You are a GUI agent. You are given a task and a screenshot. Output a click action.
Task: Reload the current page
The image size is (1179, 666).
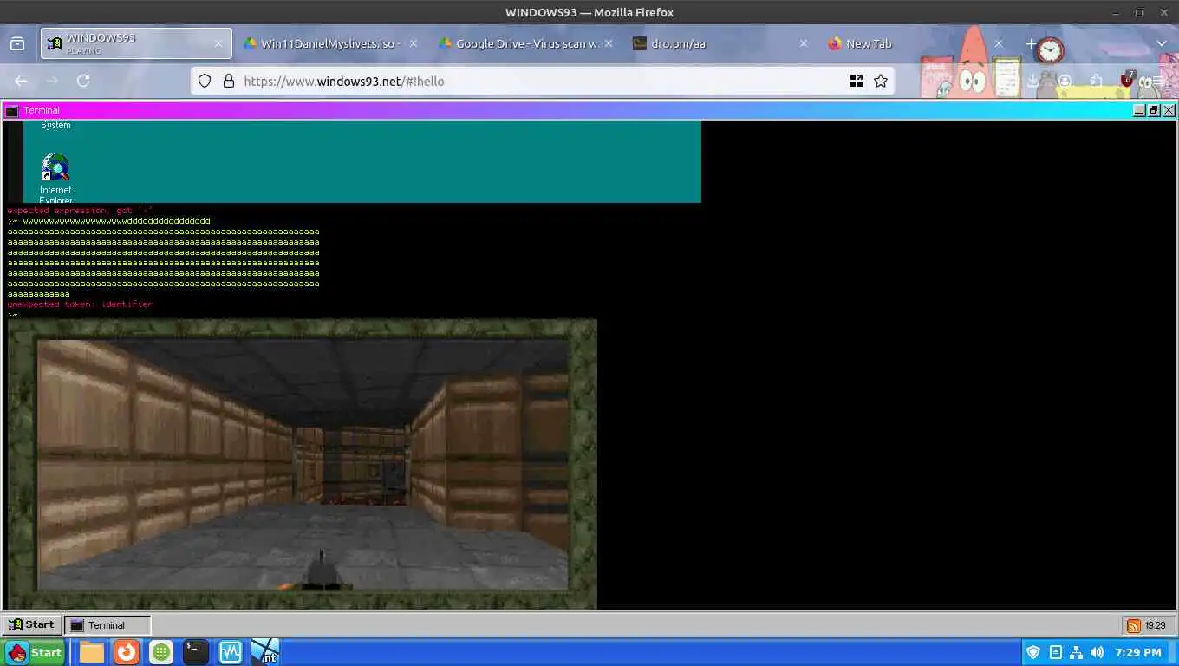[83, 81]
